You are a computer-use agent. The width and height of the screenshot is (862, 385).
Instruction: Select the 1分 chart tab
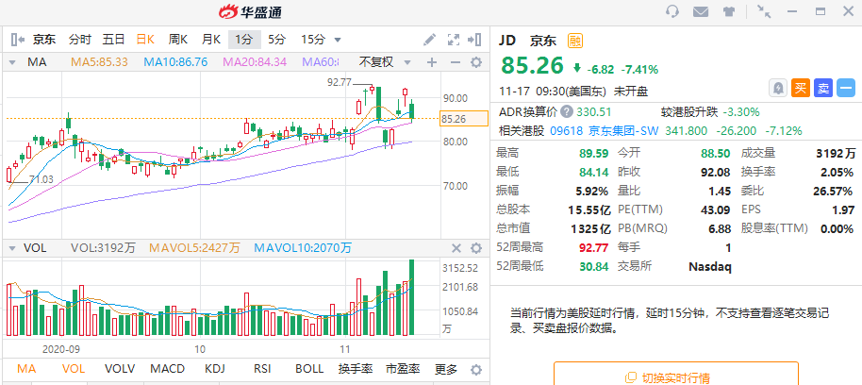pyautogui.click(x=244, y=40)
